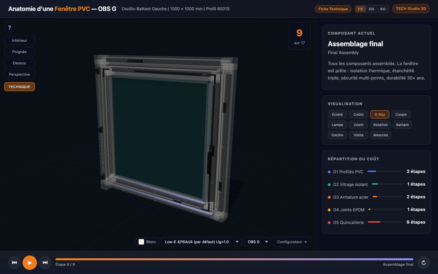
Task: Switch language to RO
Action: pos(383,9)
